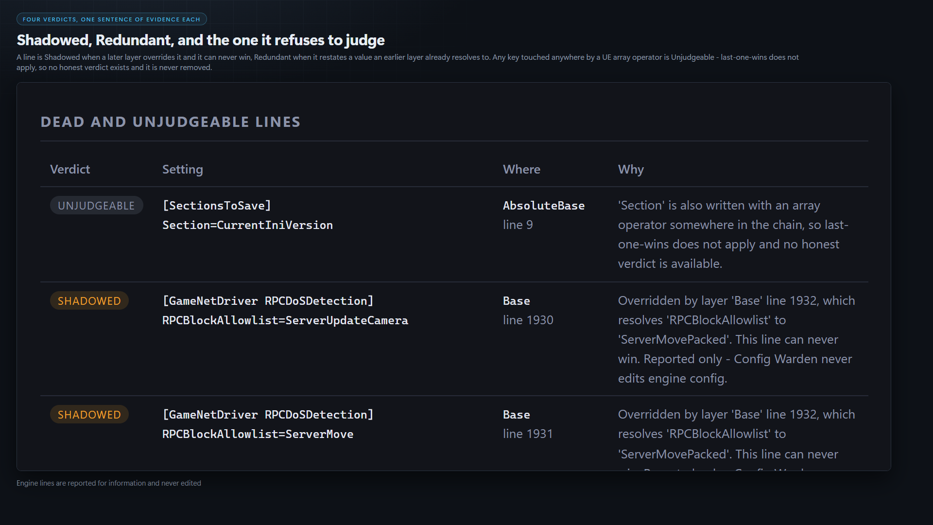Select the '[SectionsToSave]' section name
Screen dimensions: 933x525
pyautogui.click(x=217, y=206)
